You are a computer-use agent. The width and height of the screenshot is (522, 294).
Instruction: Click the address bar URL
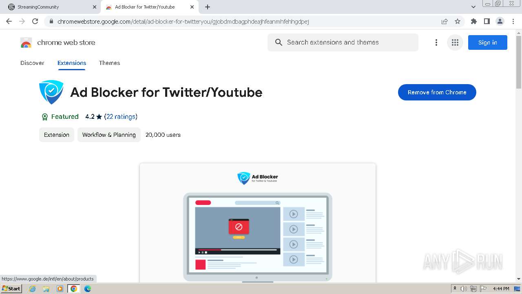click(x=183, y=21)
